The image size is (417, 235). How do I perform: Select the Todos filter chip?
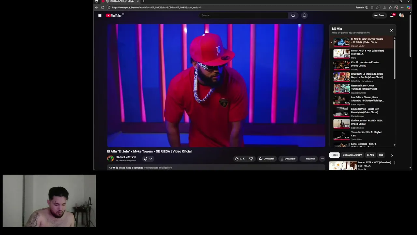point(334,155)
